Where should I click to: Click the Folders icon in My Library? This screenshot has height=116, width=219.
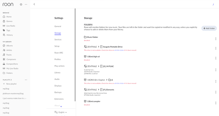point(4,73)
